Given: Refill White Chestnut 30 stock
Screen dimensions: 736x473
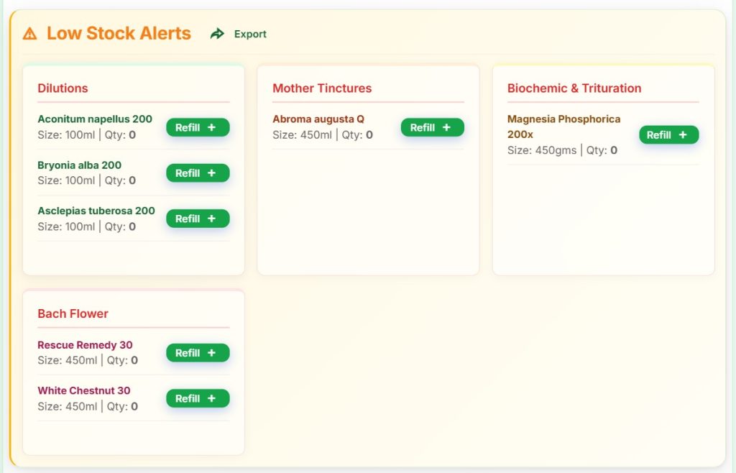Looking at the screenshot, I should [x=198, y=398].
